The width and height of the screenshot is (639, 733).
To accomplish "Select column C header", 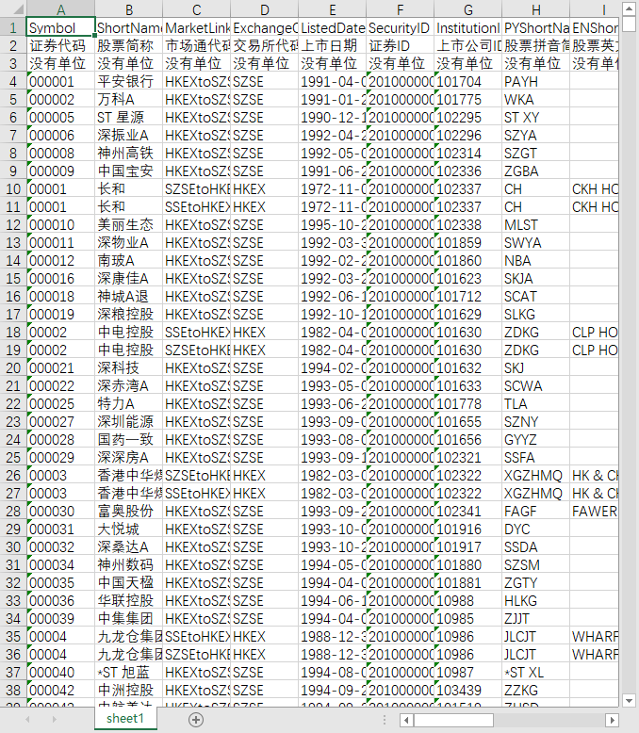I will coord(196,9).
